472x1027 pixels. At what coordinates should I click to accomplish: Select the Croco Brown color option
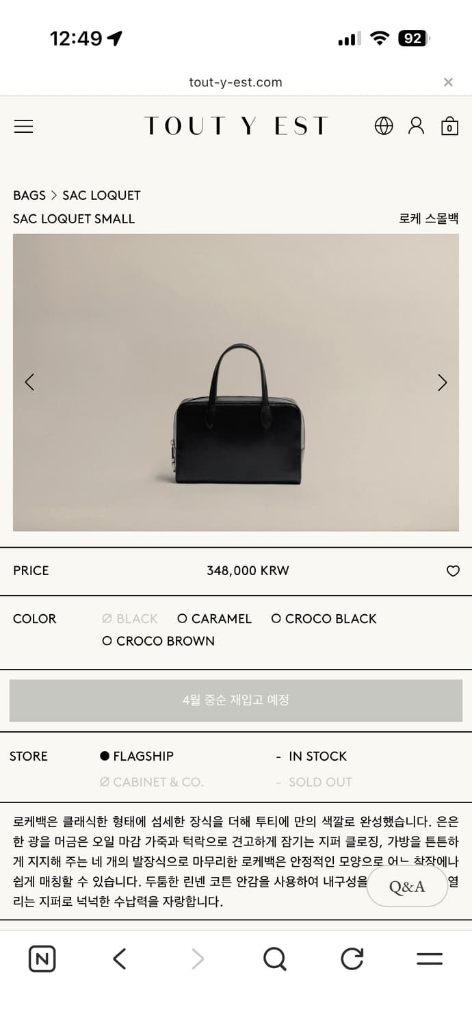tap(158, 642)
